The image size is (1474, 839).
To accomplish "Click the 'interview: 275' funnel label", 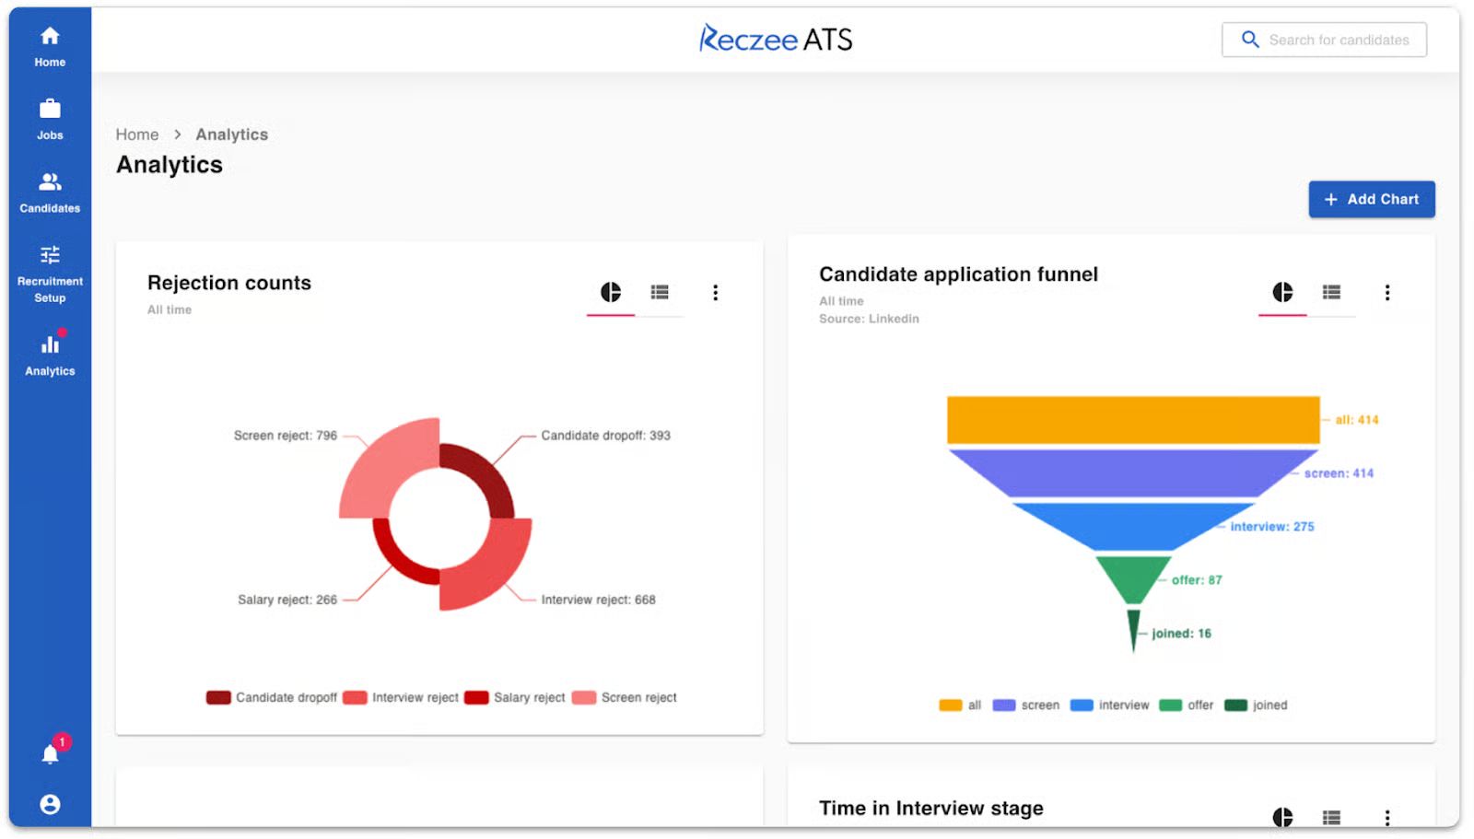I will coord(1272,527).
